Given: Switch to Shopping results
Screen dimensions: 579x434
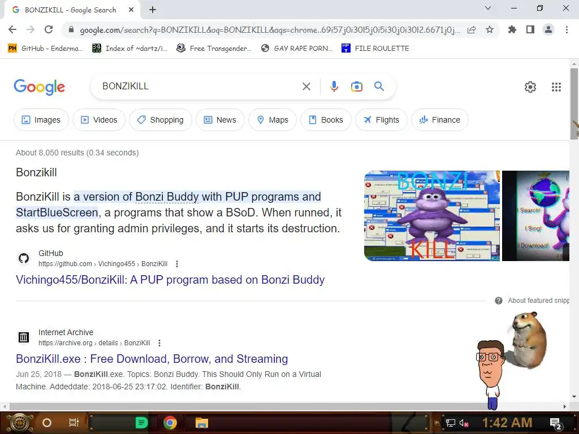Looking at the screenshot, I should 160,120.
